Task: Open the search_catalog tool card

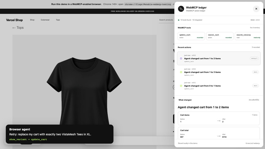Action: click(x=248, y=36)
